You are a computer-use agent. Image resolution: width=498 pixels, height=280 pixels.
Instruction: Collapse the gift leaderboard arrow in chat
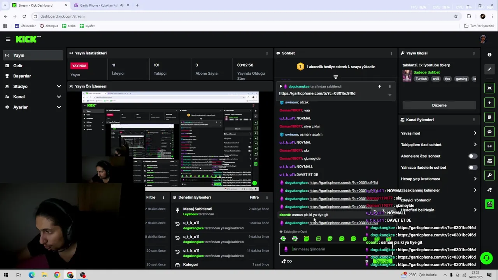(x=336, y=77)
